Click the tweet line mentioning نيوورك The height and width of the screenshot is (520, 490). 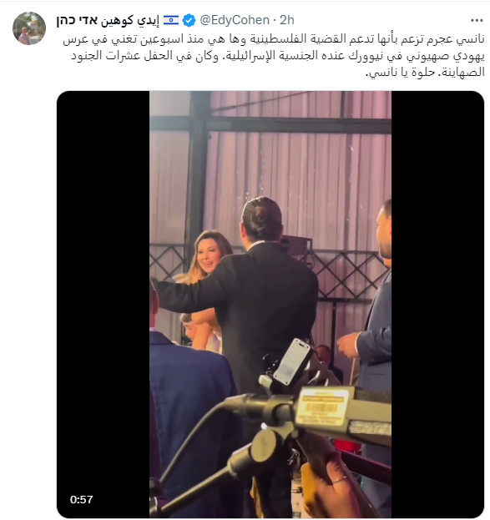click(x=278, y=56)
